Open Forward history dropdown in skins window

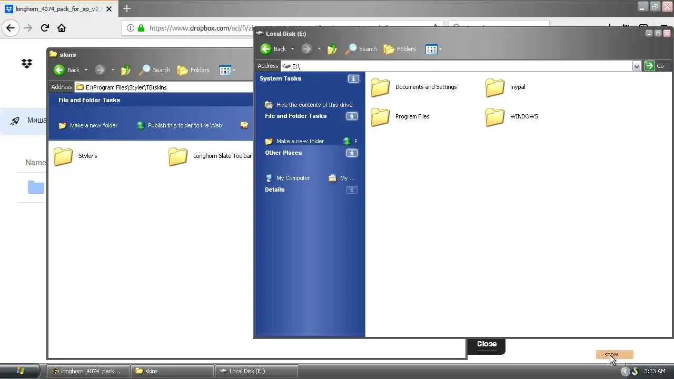[113, 70]
